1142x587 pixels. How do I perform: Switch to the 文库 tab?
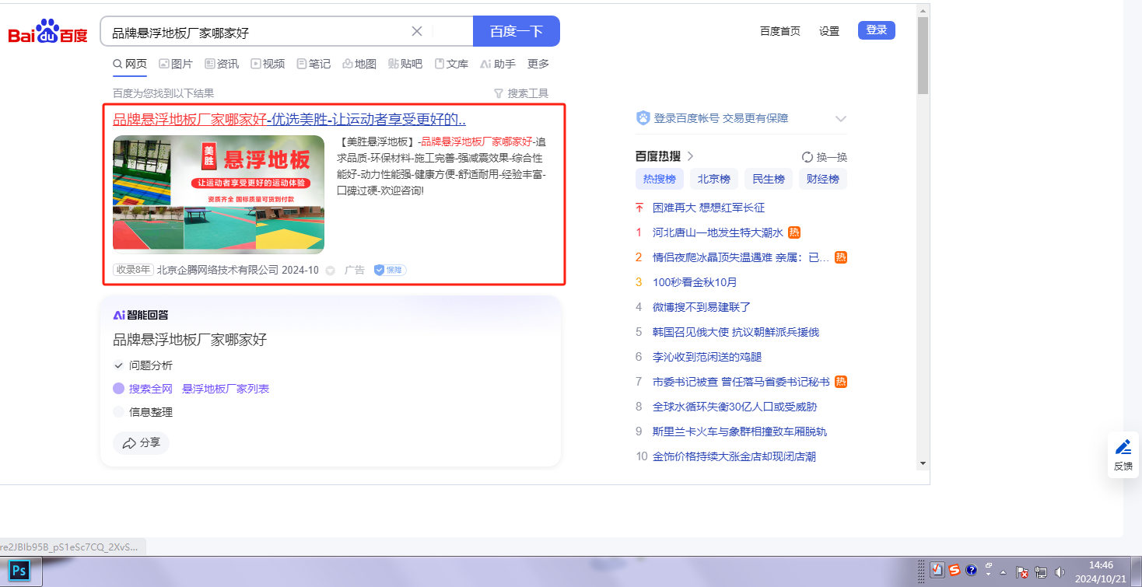[x=451, y=64]
